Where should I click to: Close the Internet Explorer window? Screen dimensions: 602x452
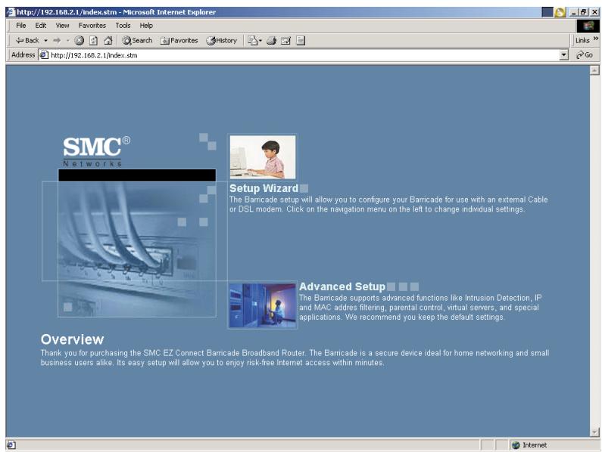(594, 12)
